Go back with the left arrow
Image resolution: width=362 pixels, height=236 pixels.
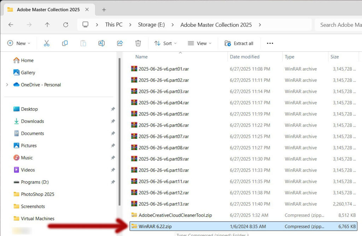[11, 25]
